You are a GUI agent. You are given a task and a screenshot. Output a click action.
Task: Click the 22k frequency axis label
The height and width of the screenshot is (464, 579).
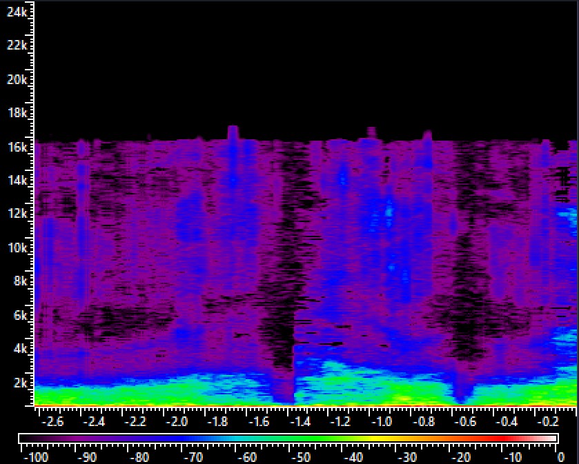click(x=17, y=46)
